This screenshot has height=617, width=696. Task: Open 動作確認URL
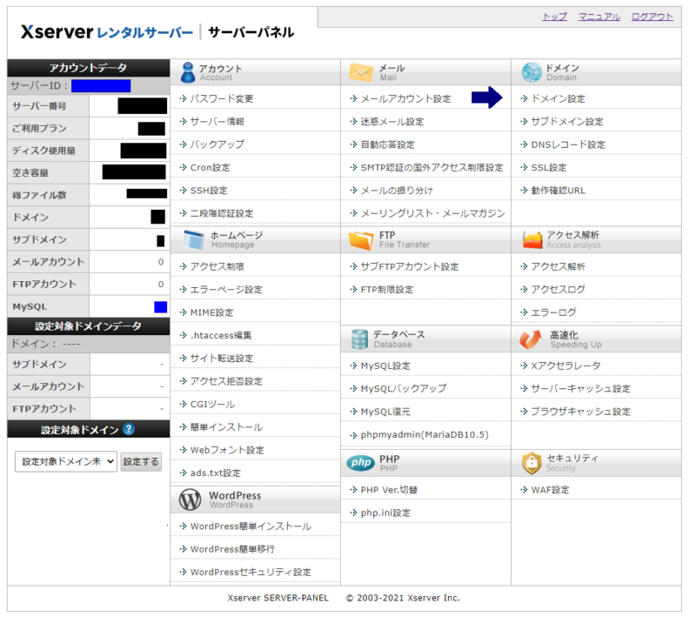point(558,191)
